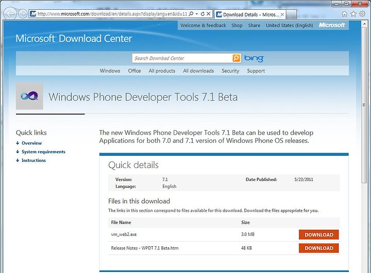Open a new blank tab
Viewport: 371px width, 273px height.
pyautogui.click(x=291, y=14)
